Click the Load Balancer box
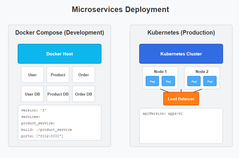 pos(181,99)
